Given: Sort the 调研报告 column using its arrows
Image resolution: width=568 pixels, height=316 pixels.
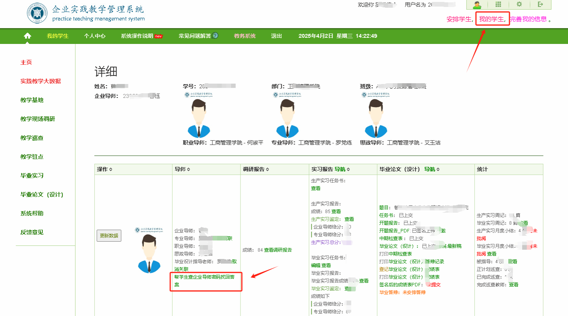Looking at the screenshot, I should [x=267, y=170].
